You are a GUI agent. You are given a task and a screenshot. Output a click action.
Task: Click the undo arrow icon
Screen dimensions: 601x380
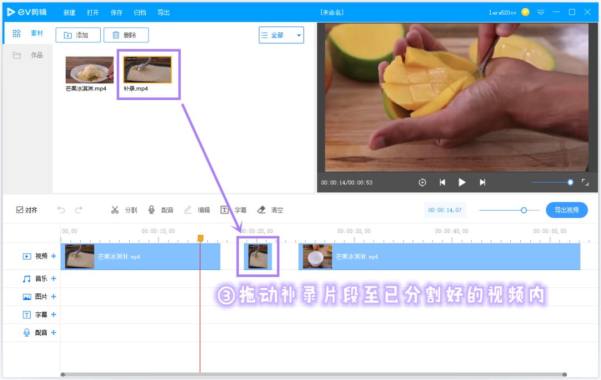click(61, 209)
